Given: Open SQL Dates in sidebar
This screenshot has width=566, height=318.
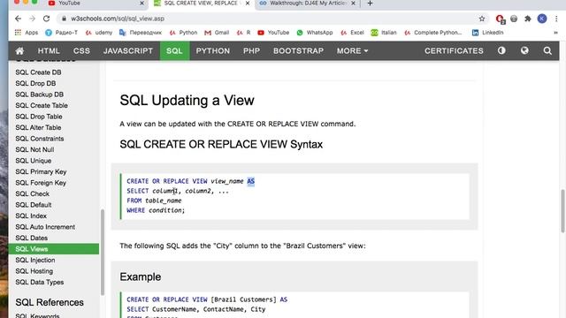Looking at the screenshot, I should tap(32, 238).
